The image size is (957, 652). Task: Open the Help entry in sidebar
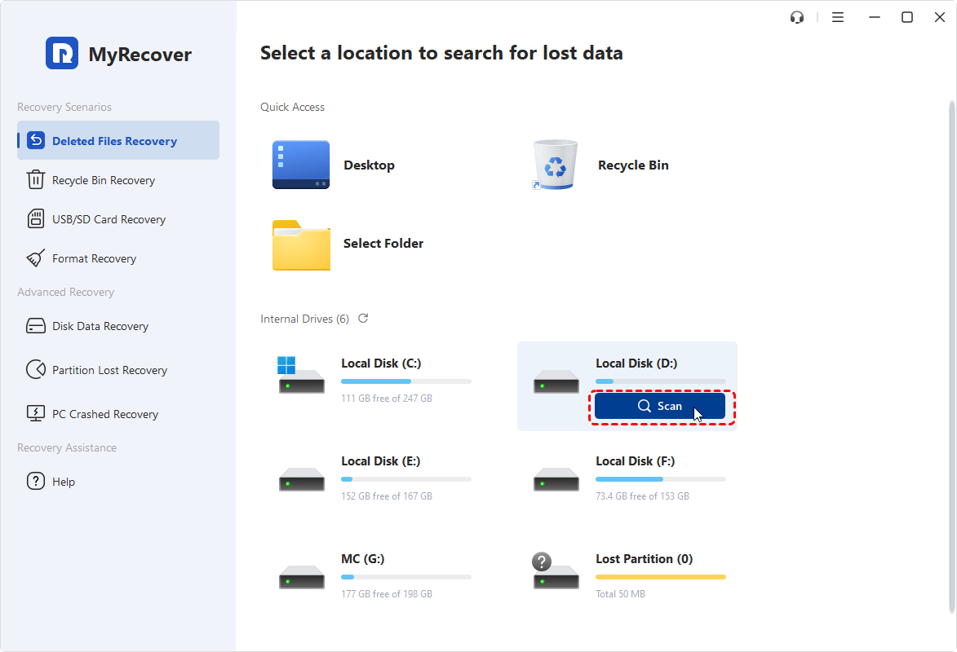[x=118, y=481]
